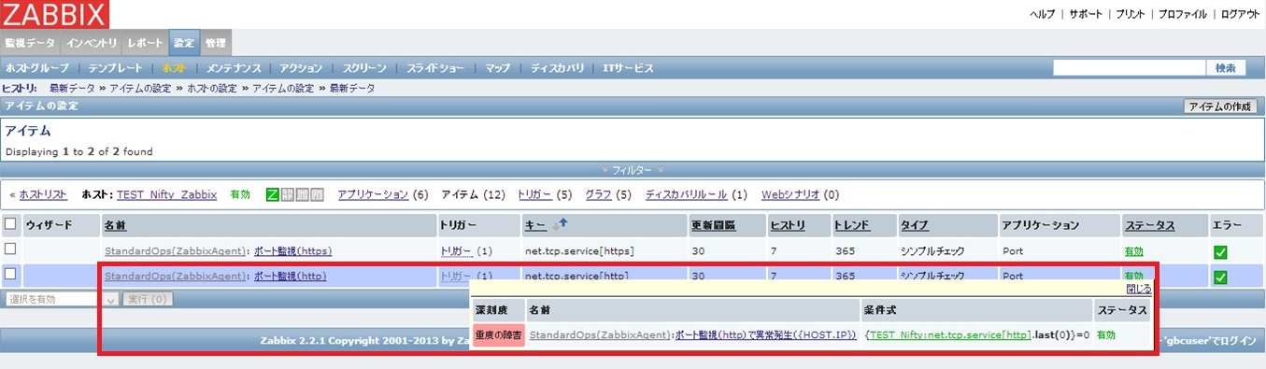This screenshot has width=1266, height=369.
Task: Open item ポート監視(https) link
Action: (x=292, y=250)
